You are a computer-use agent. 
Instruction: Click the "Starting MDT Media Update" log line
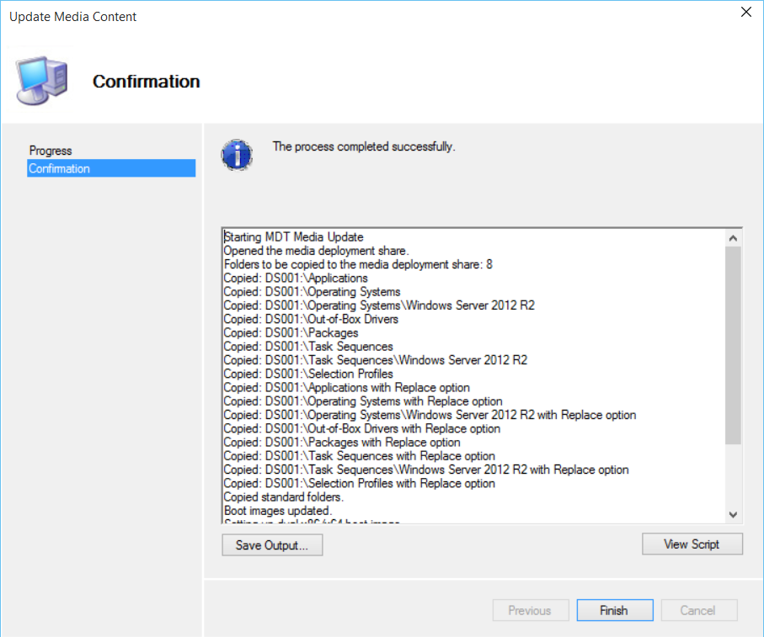[293, 237]
